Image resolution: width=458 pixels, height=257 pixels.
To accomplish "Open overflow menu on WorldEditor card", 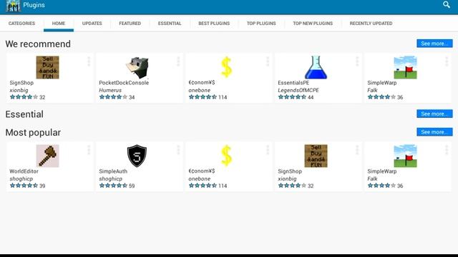I will click(89, 150).
